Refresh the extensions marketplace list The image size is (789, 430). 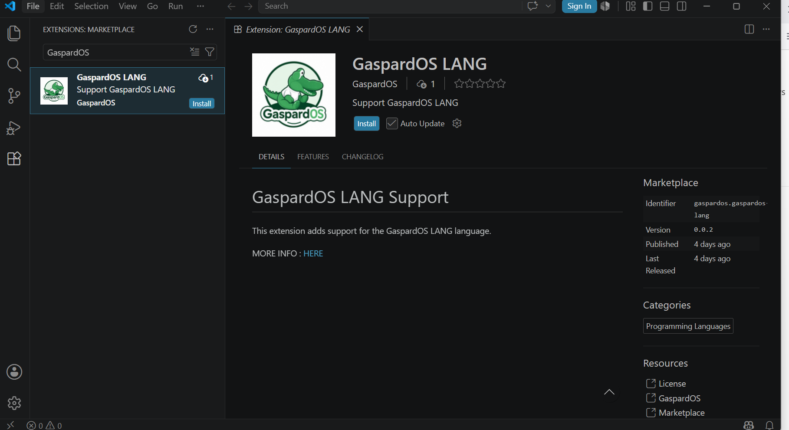click(193, 29)
